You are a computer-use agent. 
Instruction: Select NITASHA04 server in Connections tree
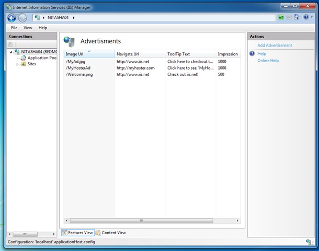(39, 52)
